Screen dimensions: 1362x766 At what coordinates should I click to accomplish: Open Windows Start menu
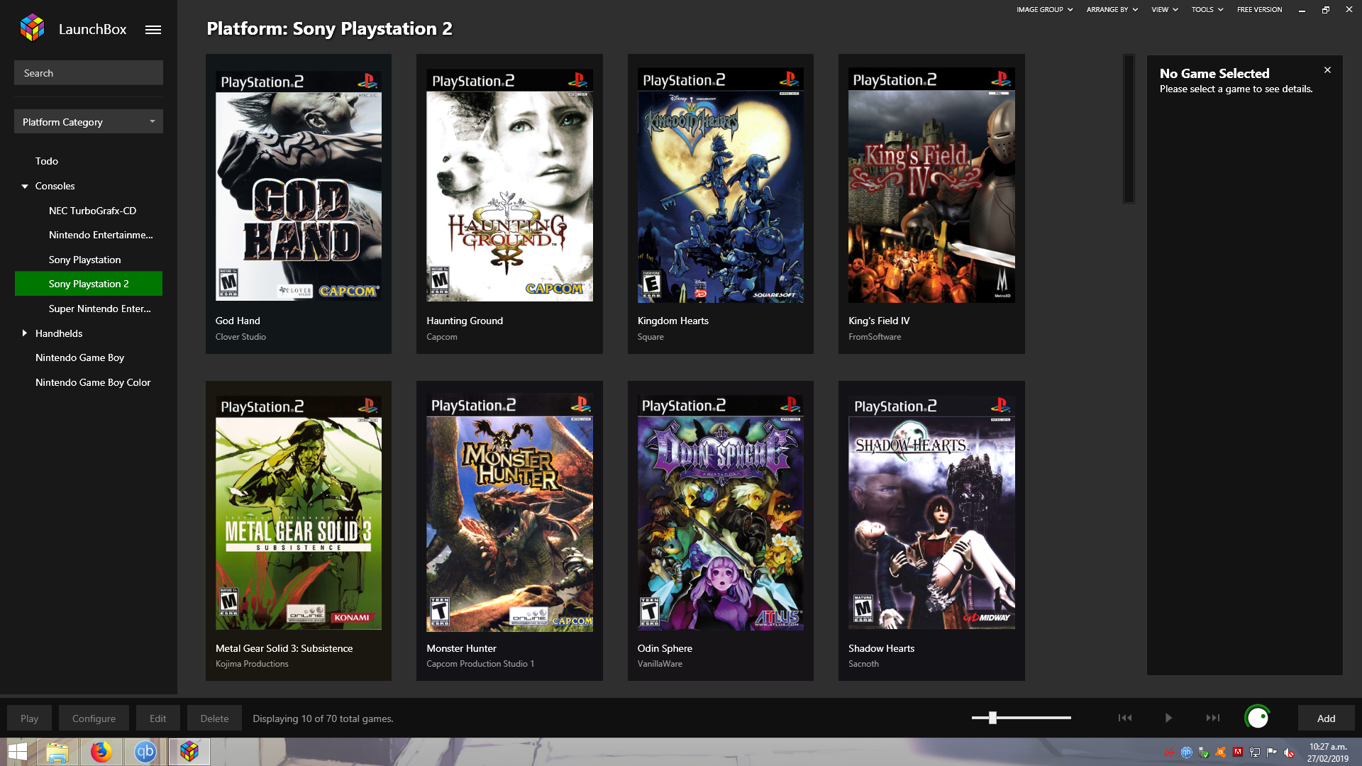click(18, 752)
